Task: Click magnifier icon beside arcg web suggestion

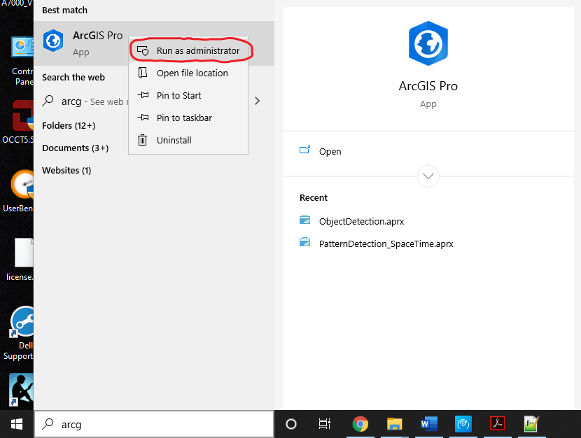Action: [48, 101]
